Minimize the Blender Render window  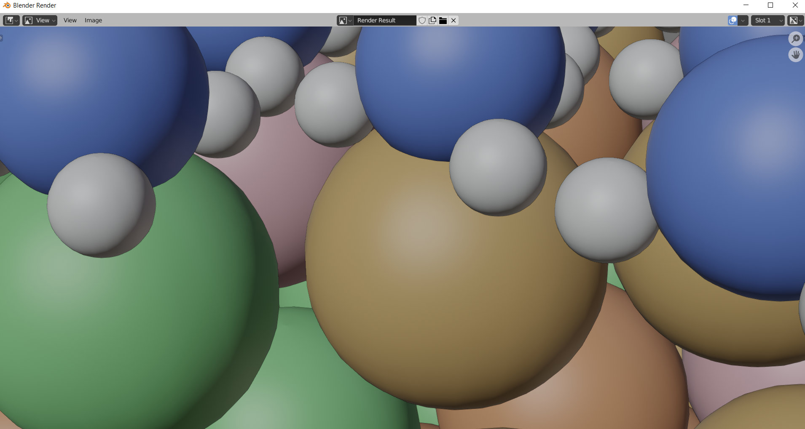pos(746,5)
